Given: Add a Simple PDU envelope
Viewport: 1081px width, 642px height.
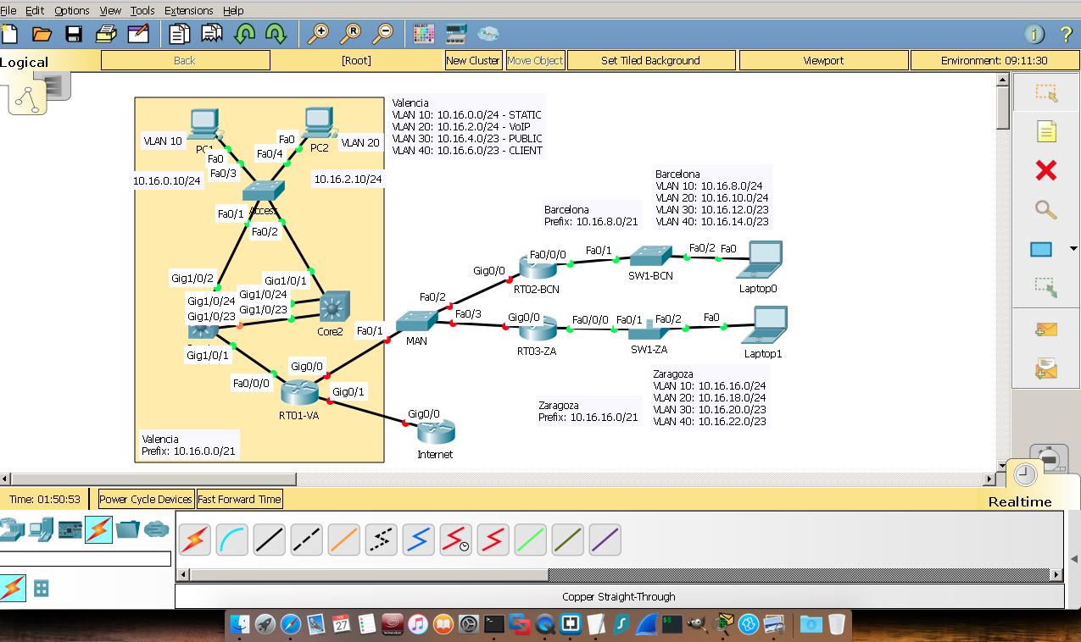Looking at the screenshot, I should pyautogui.click(x=1046, y=329).
